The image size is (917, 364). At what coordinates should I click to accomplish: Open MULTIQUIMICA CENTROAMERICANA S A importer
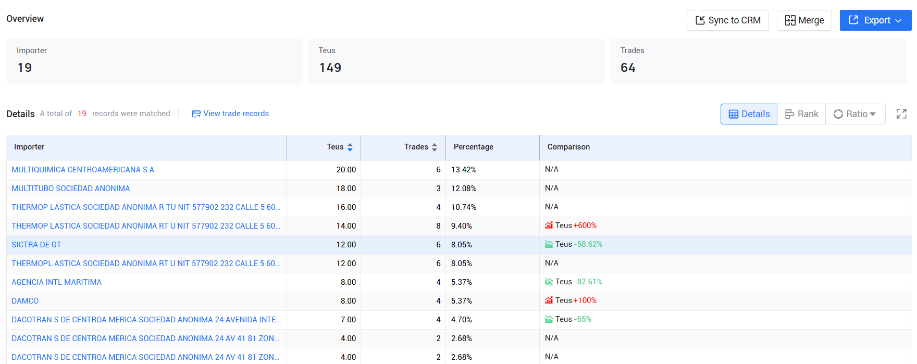click(x=83, y=170)
